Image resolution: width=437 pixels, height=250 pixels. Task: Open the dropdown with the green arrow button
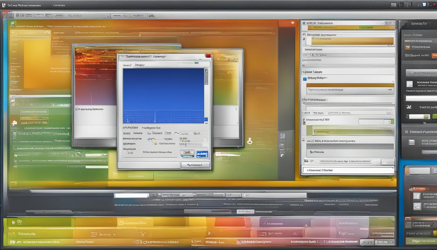click(376, 122)
